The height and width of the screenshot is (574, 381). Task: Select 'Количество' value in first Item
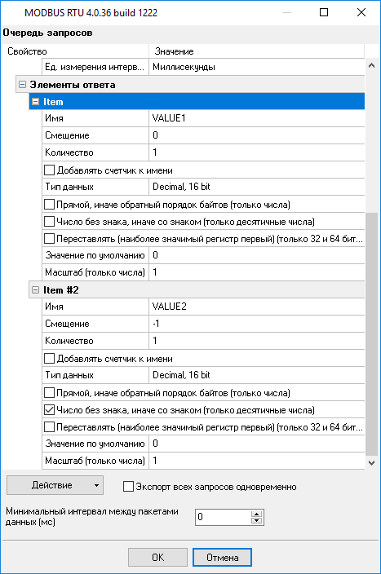pos(257,152)
